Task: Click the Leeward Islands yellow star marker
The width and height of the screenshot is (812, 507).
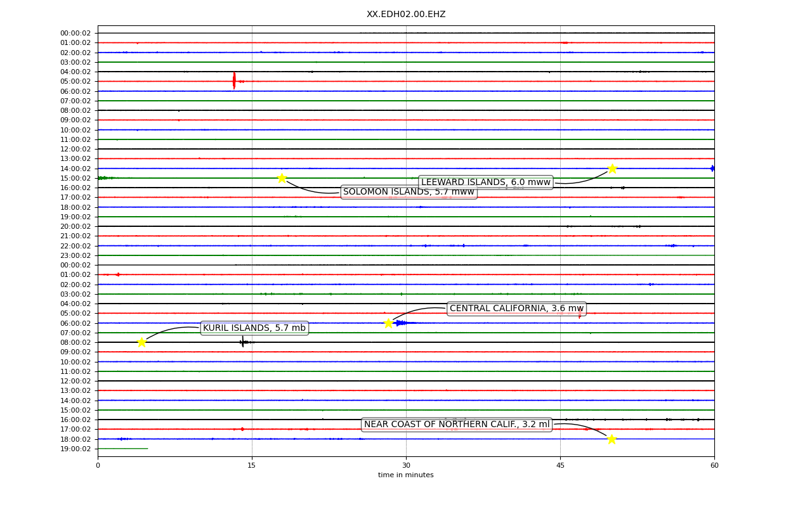Action: (x=612, y=169)
